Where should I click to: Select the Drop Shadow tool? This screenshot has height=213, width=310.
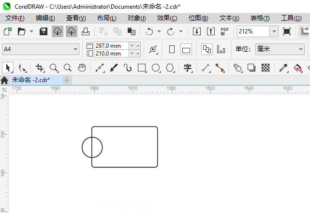point(251,68)
